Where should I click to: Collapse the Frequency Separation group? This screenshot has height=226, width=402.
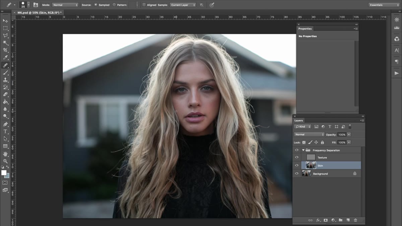303,150
